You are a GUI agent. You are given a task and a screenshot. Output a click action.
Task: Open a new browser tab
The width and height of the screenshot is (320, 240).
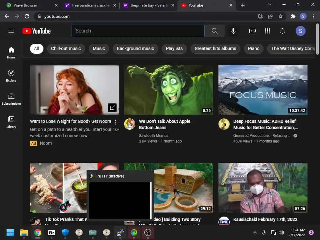[242, 5]
